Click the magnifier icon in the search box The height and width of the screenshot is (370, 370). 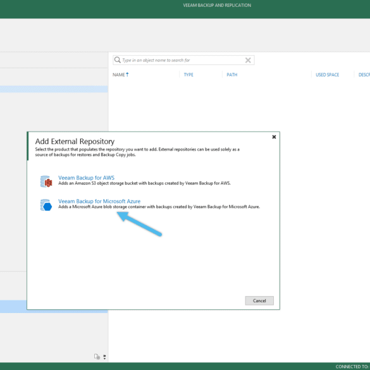point(117,60)
